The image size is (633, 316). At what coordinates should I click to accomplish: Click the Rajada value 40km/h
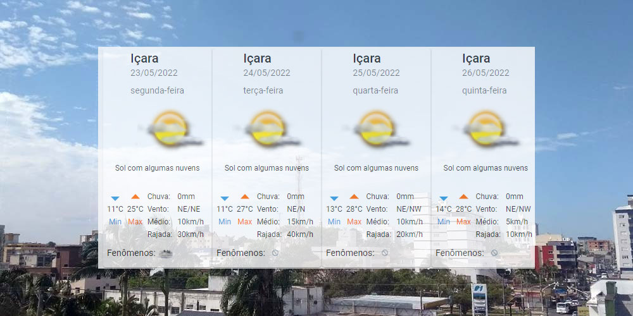pos(300,234)
